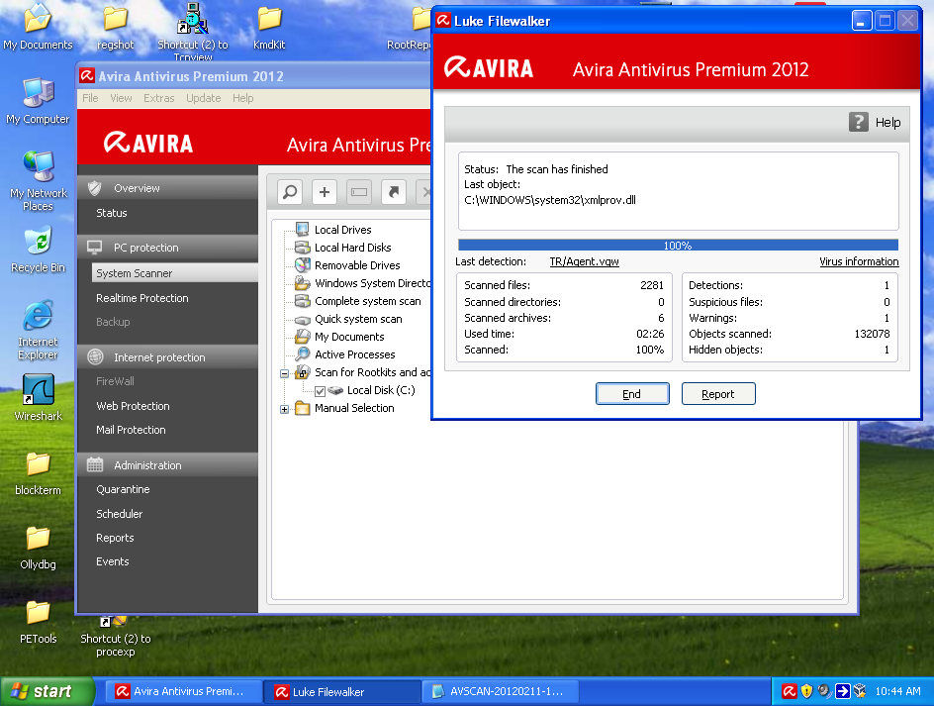Select the PETools folder icon

point(38,621)
